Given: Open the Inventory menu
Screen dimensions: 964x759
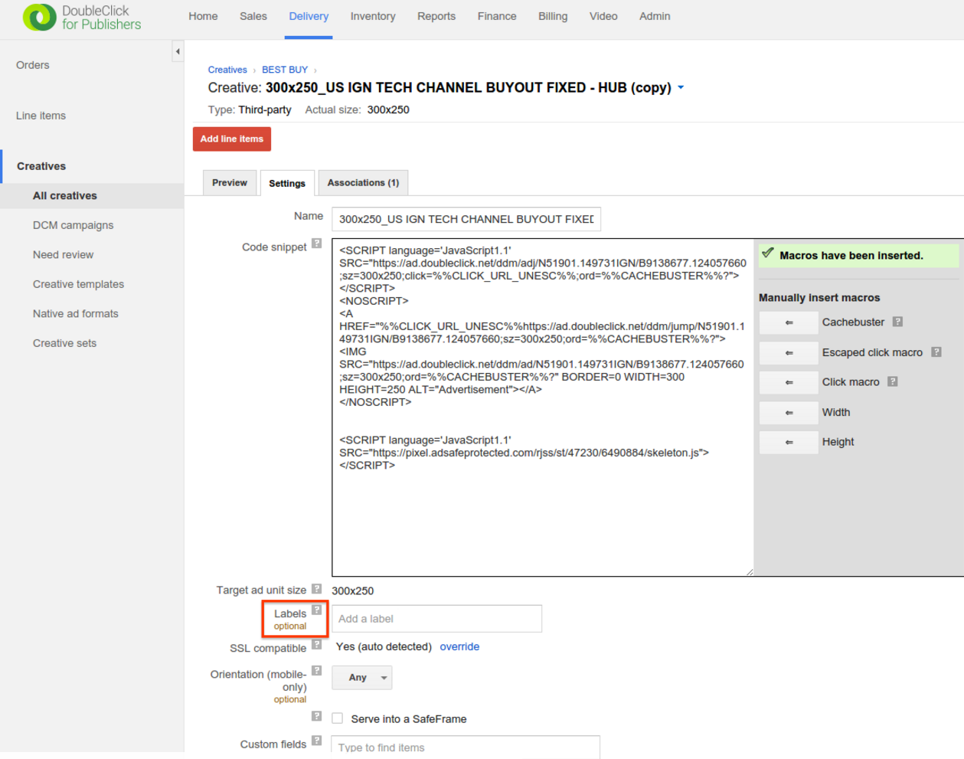Looking at the screenshot, I should 373,16.
